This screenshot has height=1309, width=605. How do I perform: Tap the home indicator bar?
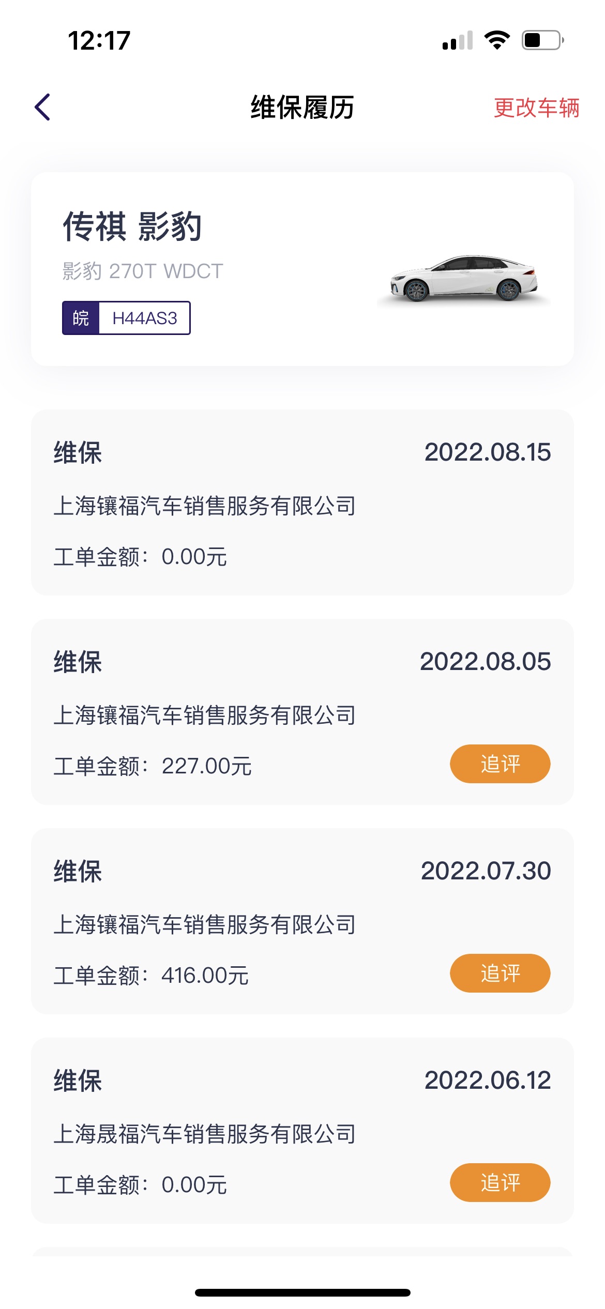[x=302, y=1292]
